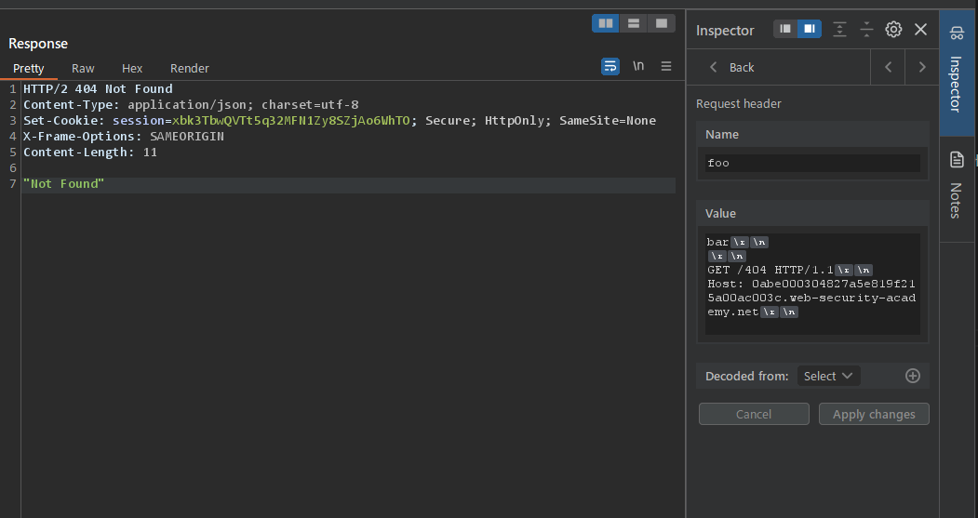Open Inspector side tab
Viewport: 978px width, 518px height.
click(x=957, y=73)
